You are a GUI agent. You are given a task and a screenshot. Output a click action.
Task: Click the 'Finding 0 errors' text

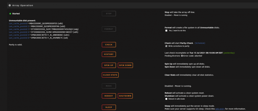tap(172, 56)
